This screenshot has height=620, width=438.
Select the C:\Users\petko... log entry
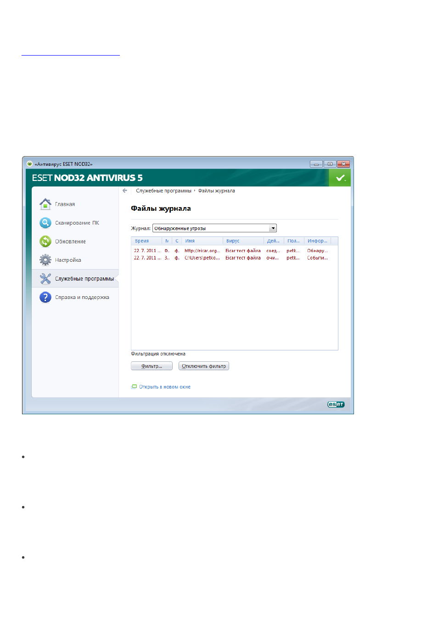click(202, 258)
